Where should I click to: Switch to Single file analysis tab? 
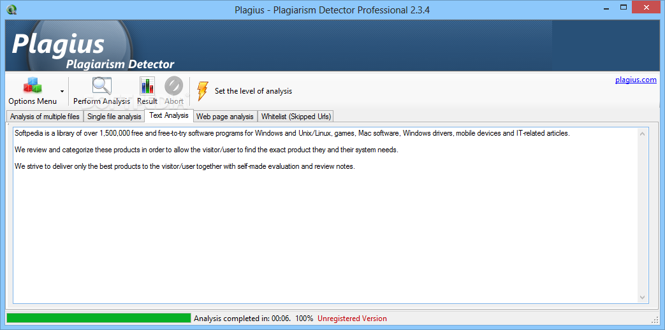point(114,117)
